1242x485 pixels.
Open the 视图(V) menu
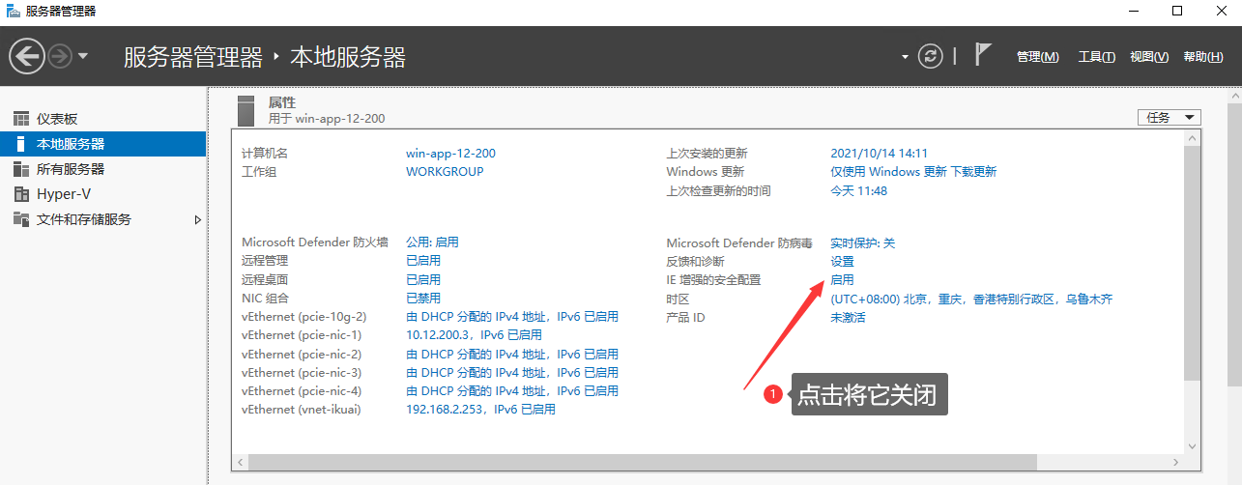(1149, 57)
